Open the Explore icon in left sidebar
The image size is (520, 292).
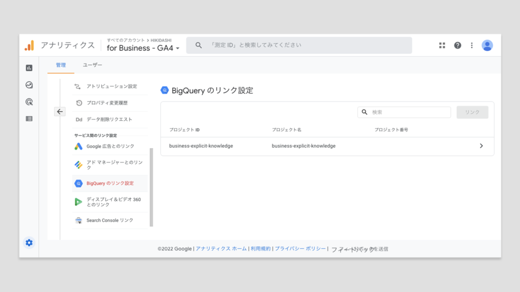click(29, 85)
